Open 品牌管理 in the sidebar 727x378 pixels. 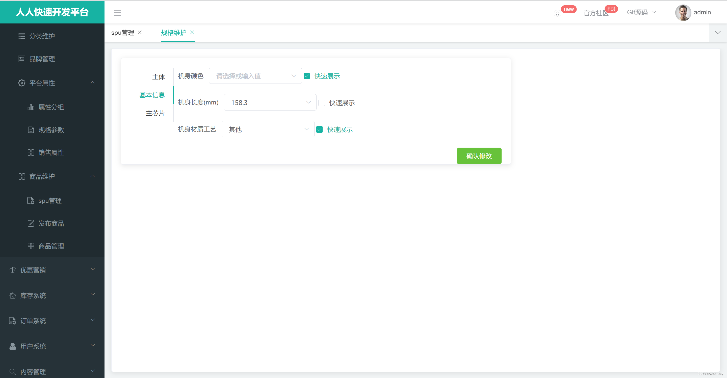42,59
